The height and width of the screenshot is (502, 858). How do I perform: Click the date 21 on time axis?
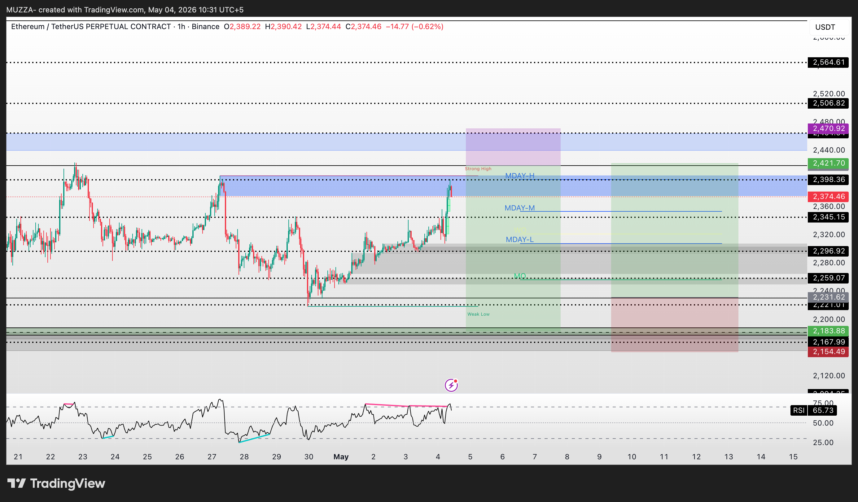click(x=18, y=457)
